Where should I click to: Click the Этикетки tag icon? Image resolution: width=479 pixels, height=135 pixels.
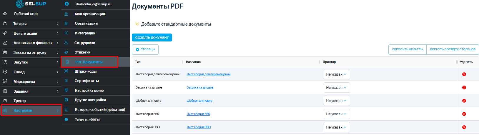[66, 52]
